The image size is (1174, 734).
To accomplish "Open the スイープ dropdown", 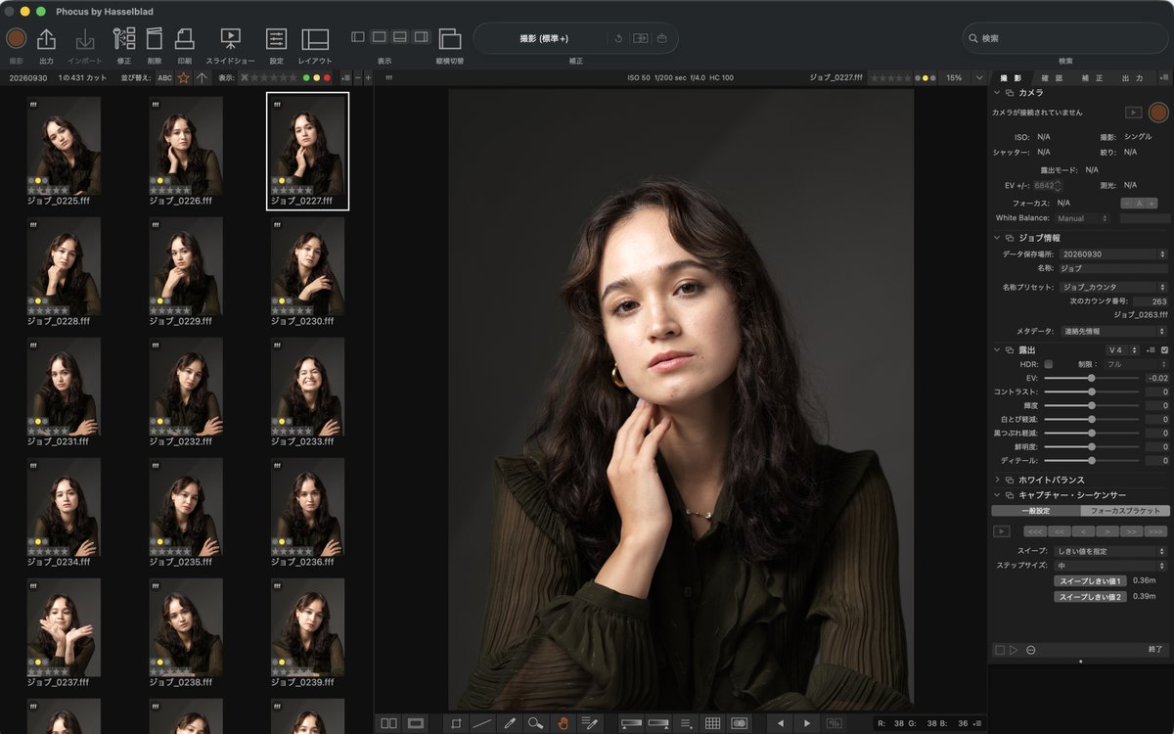I will pyautogui.click(x=1111, y=551).
